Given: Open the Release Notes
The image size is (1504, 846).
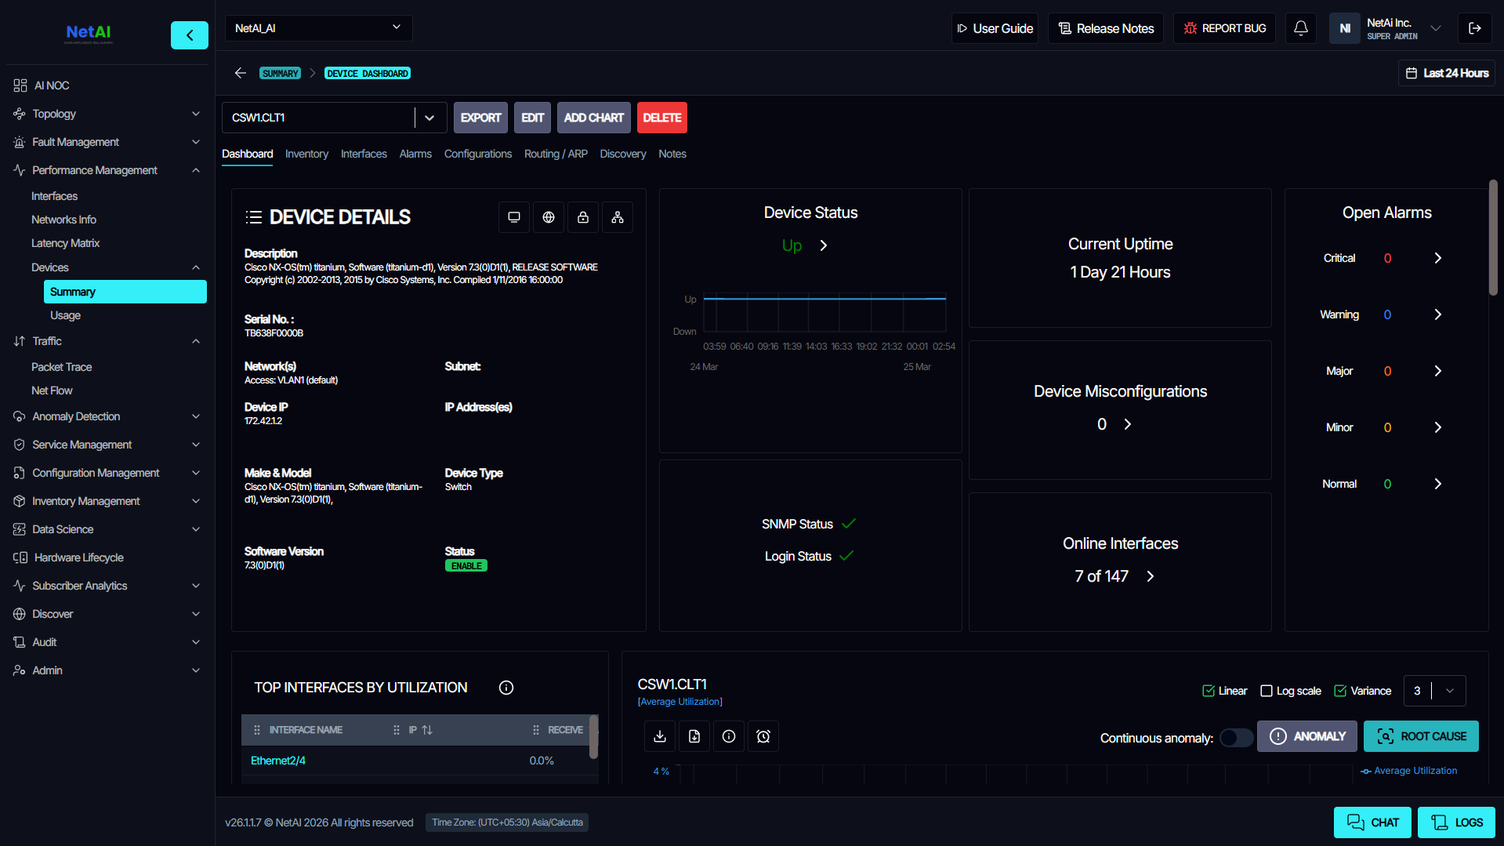Looking at the screenshot, I should pos(1105,28).
